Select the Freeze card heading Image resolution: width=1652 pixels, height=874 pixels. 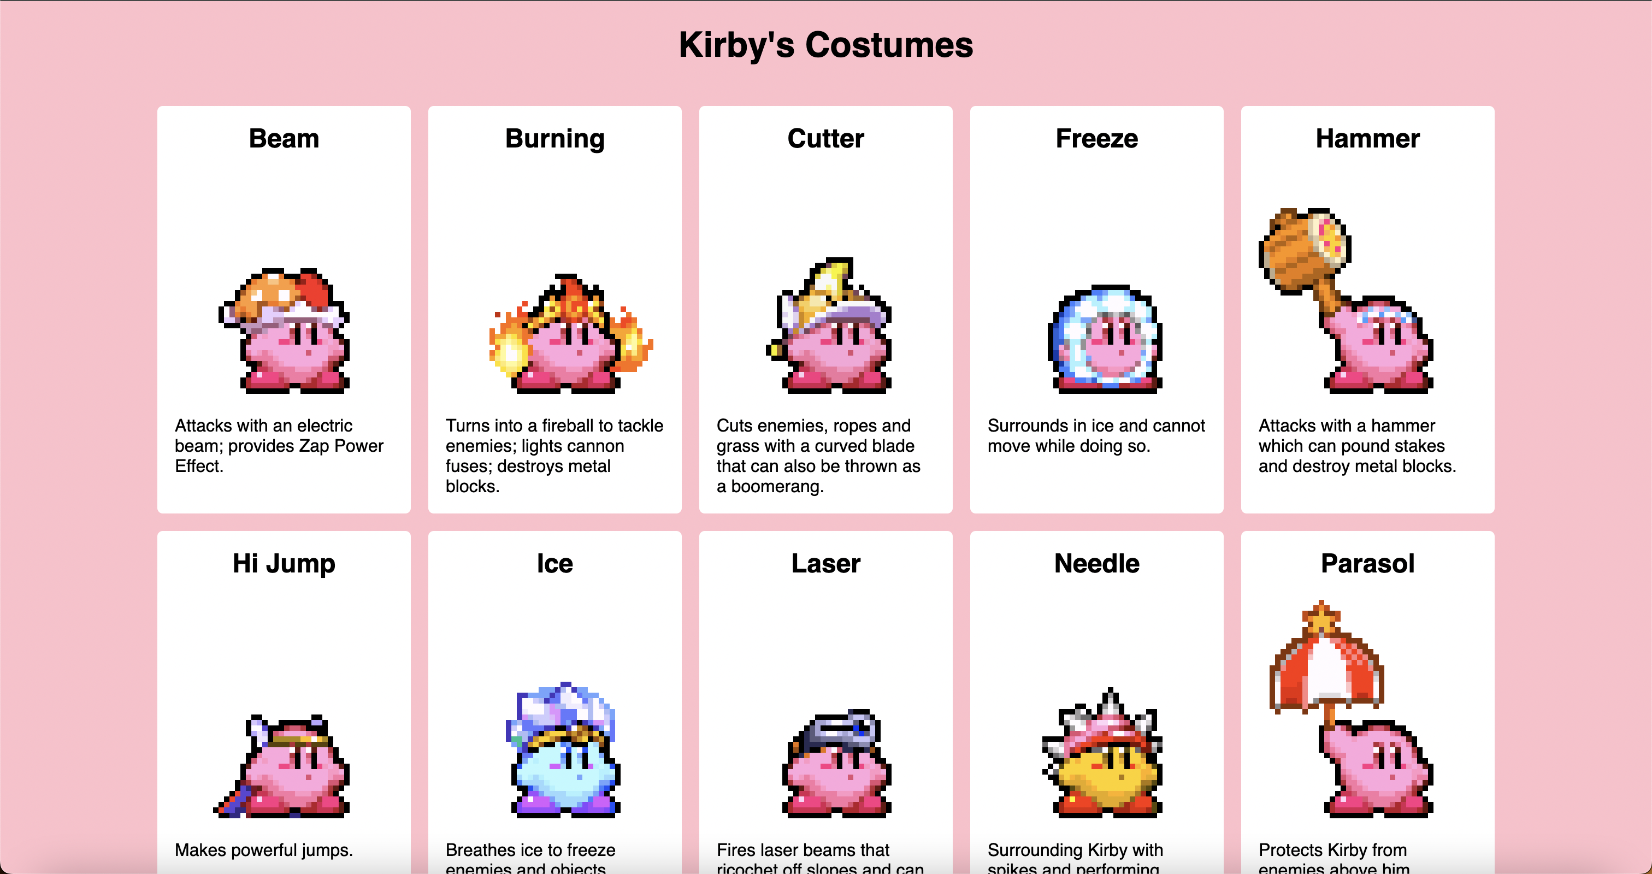pos(1096,139)
